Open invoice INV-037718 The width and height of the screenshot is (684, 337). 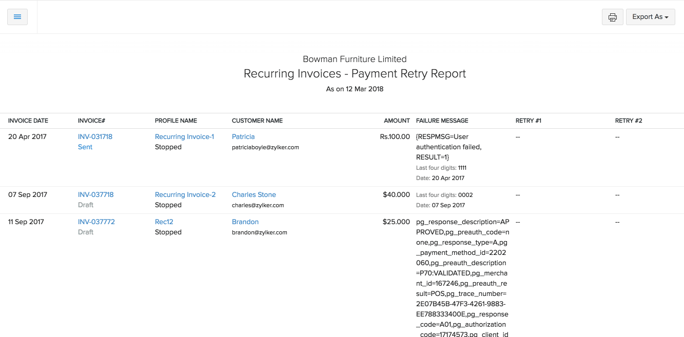point(96,194)
